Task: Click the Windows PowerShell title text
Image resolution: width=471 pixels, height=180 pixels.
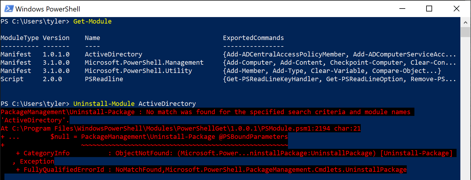Action: tap(47, 9)
